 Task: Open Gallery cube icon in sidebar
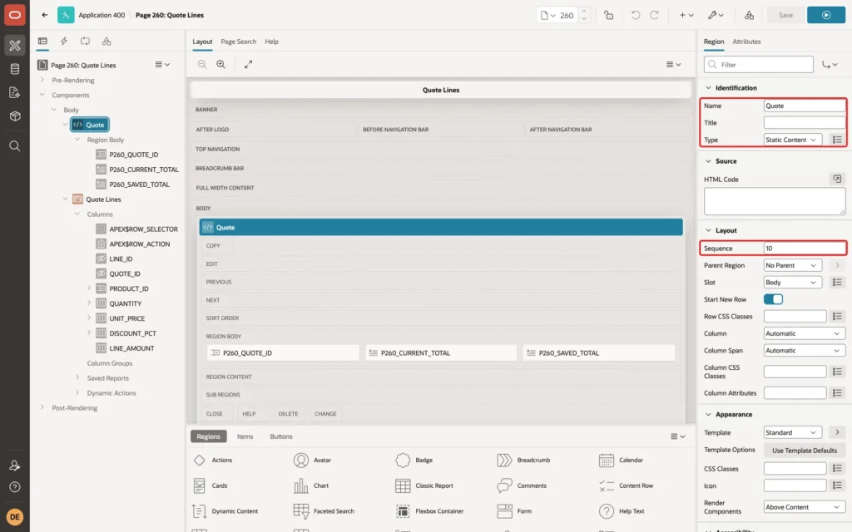(15, 116)
